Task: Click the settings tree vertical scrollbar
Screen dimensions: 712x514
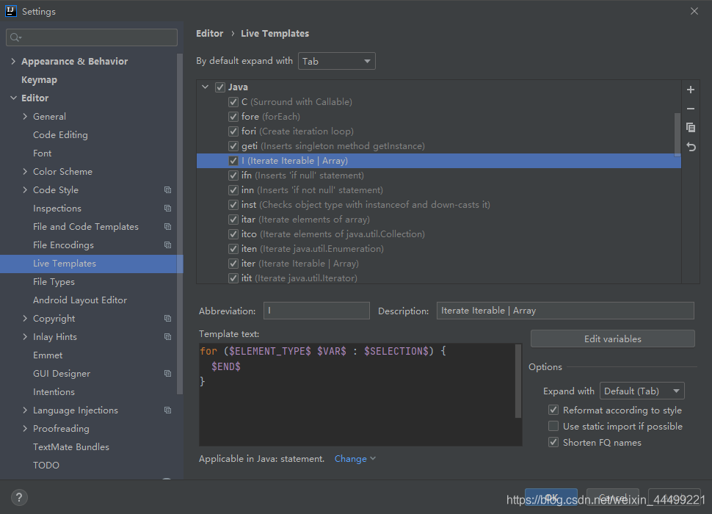Action: pos(179,224)
